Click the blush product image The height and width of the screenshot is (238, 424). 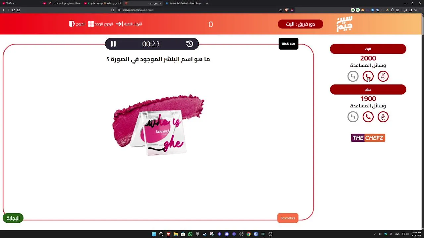tap(158, 125)
